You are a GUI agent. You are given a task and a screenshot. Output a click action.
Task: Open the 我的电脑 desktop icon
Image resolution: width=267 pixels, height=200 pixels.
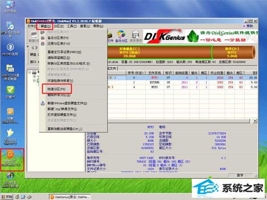click(10, 7)
